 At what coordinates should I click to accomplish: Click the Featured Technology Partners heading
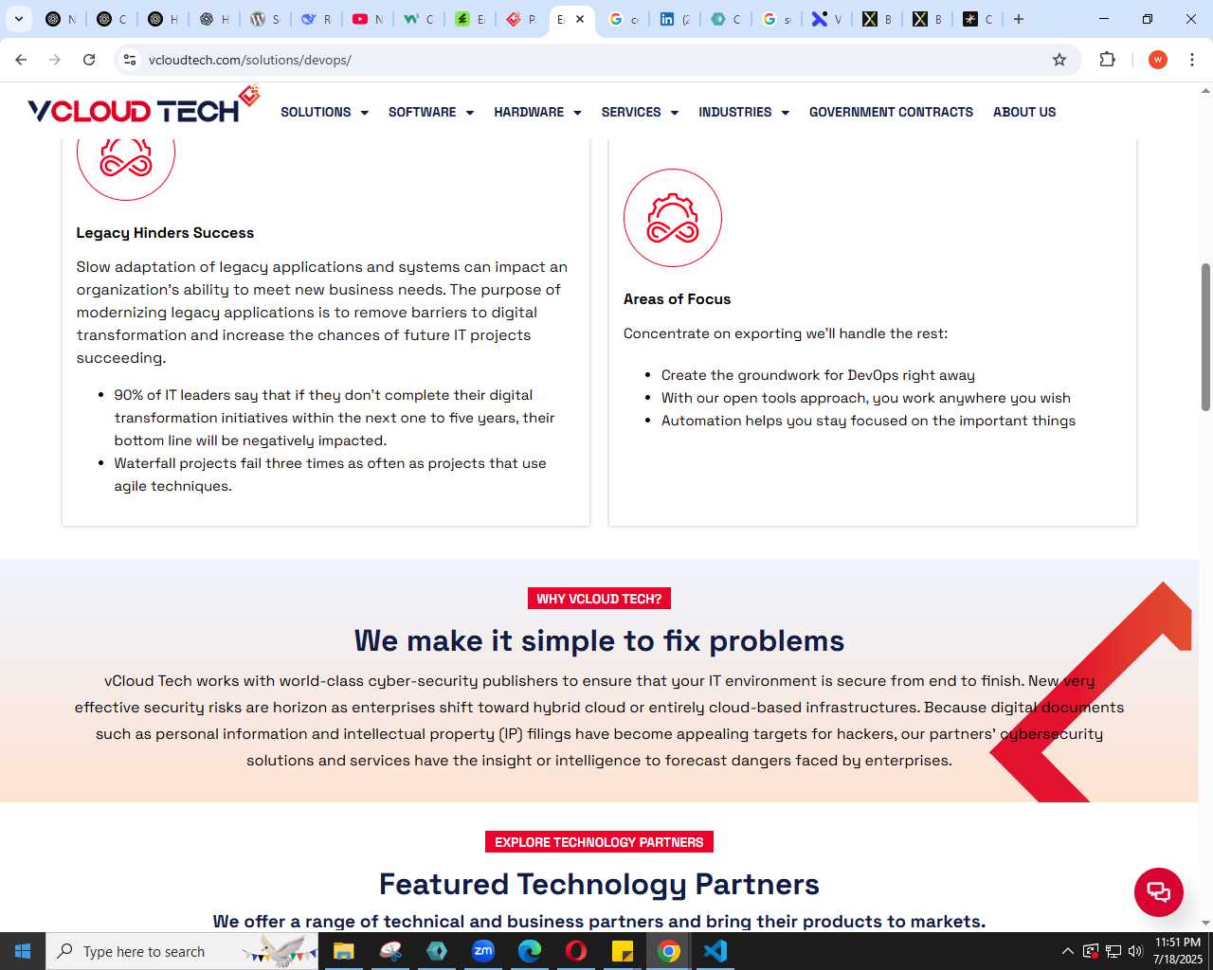click(599, 884)
